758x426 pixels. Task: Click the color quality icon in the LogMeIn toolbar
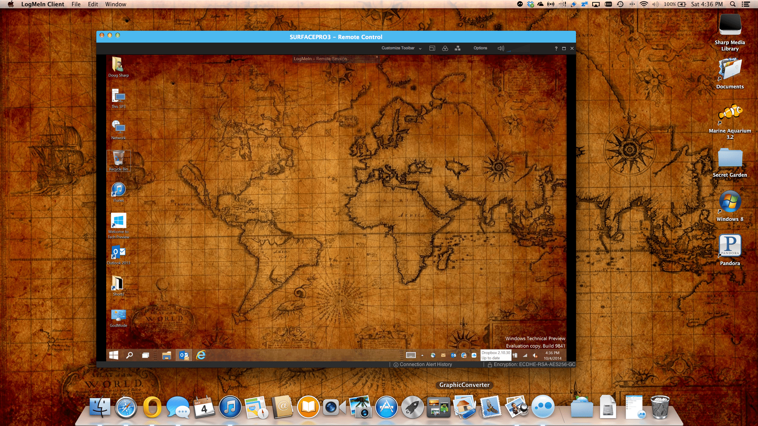pos(445,48)
